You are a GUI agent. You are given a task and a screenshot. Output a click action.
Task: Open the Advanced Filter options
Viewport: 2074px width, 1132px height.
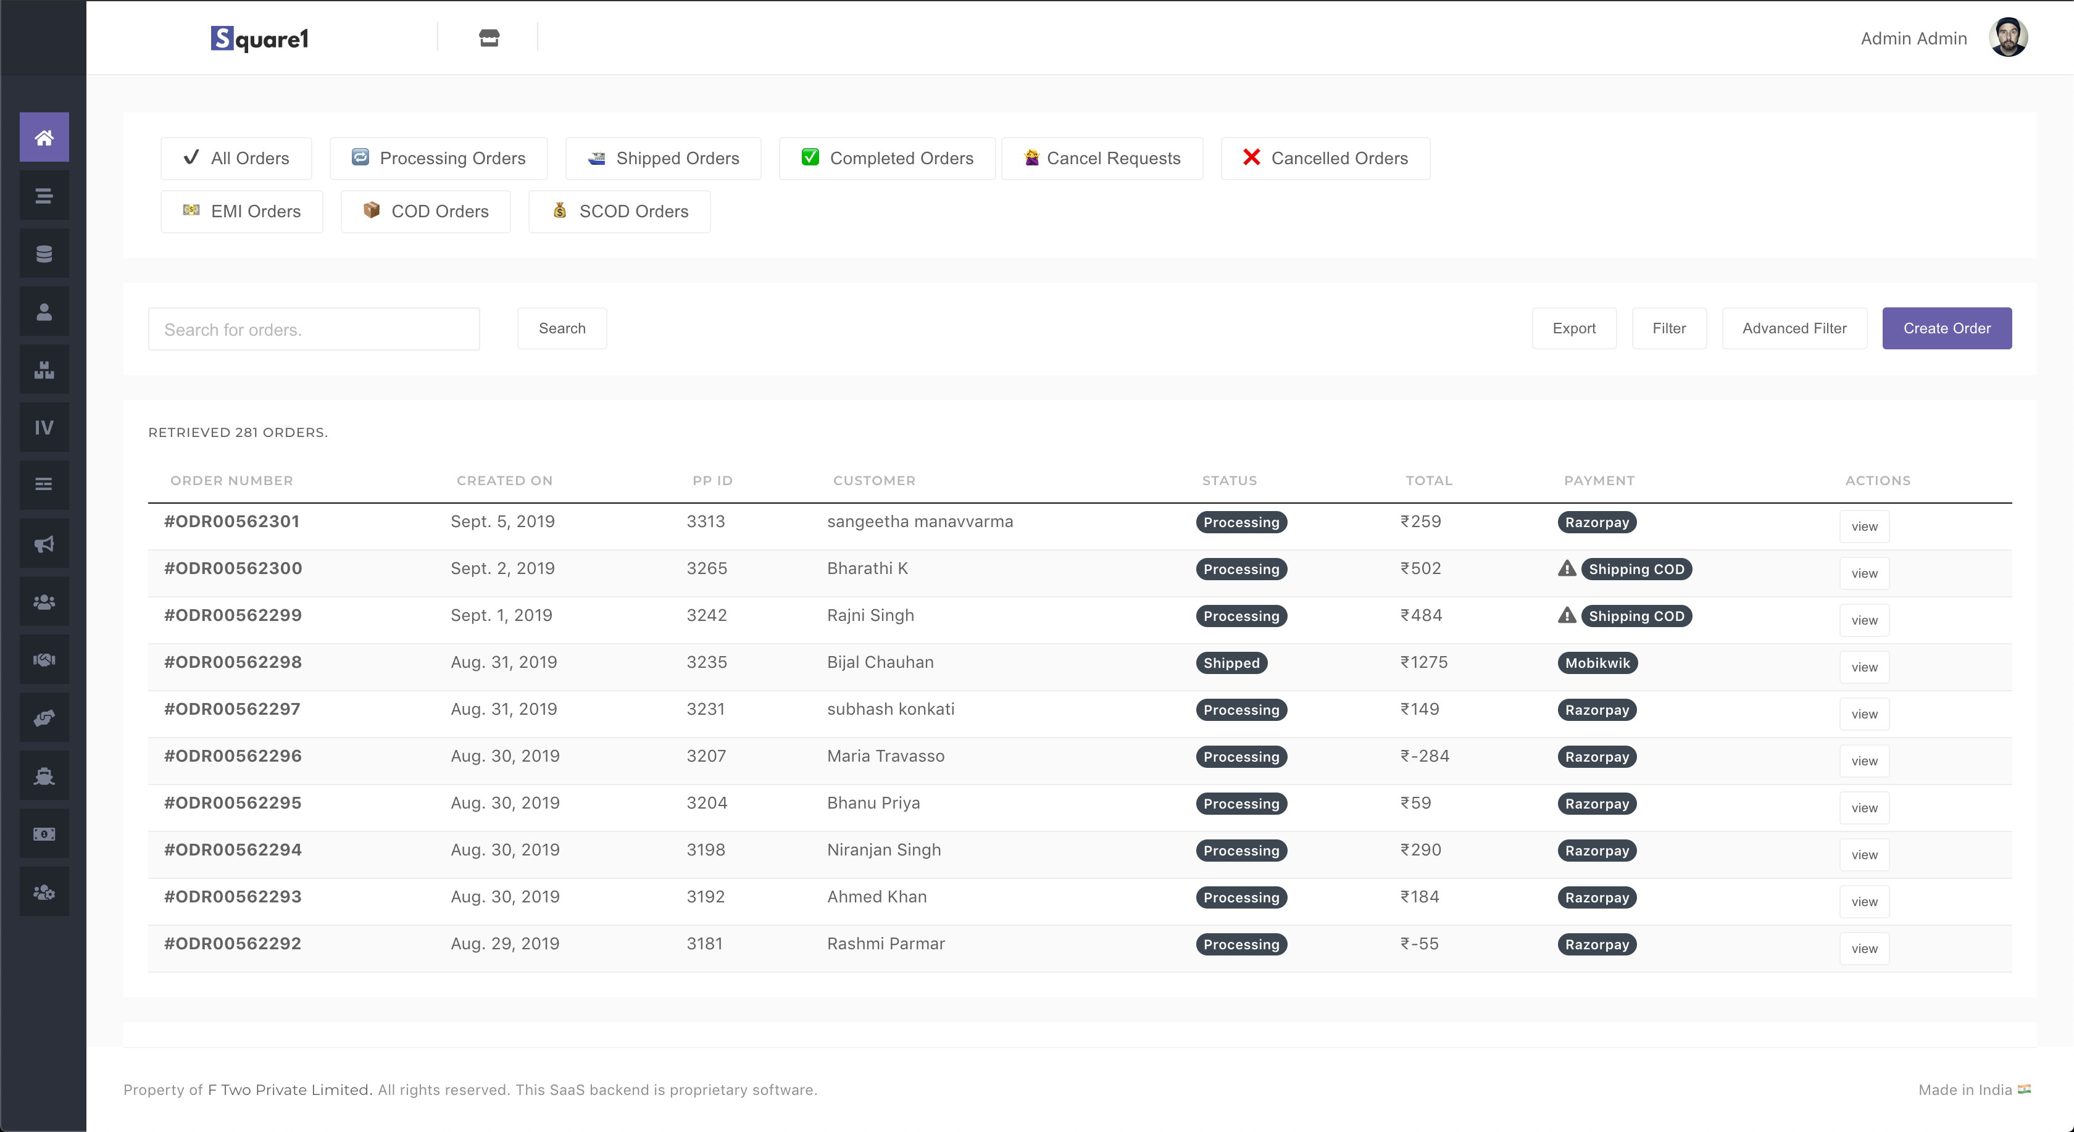[x=1794, y=328]
